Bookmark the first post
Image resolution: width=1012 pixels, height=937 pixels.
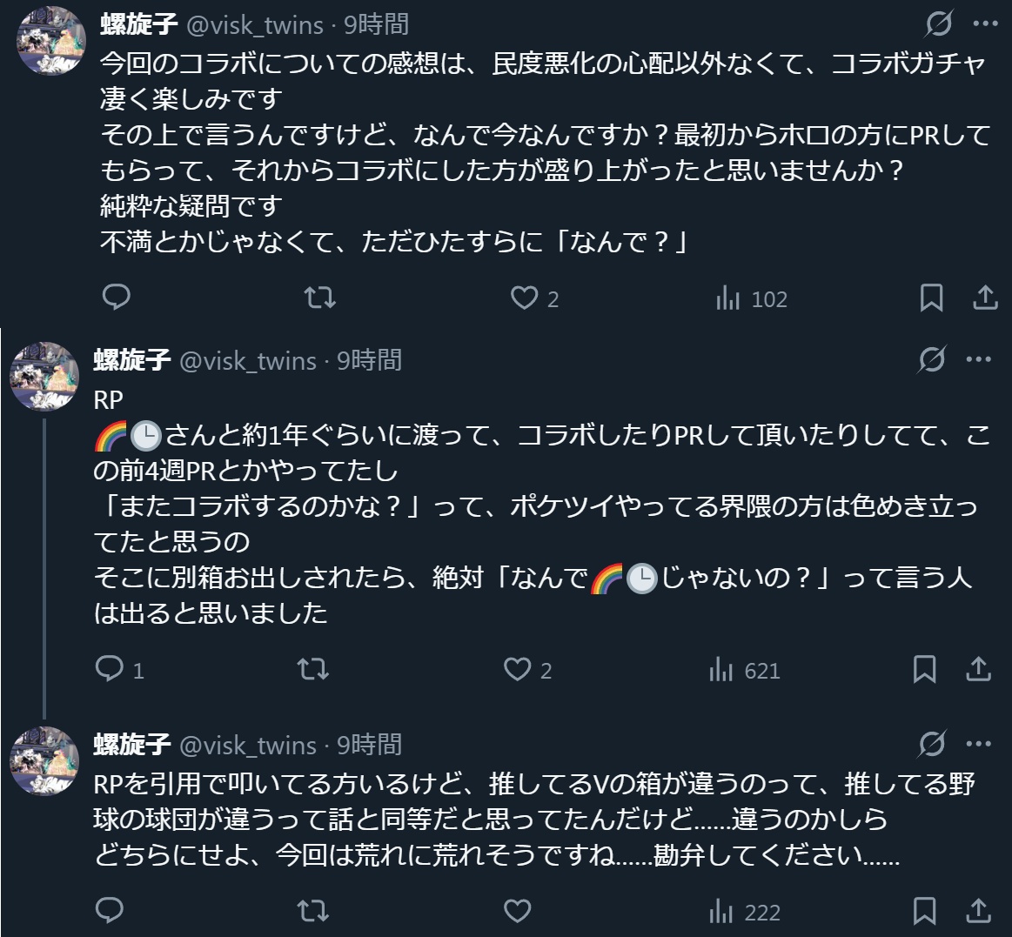point(931,298)
